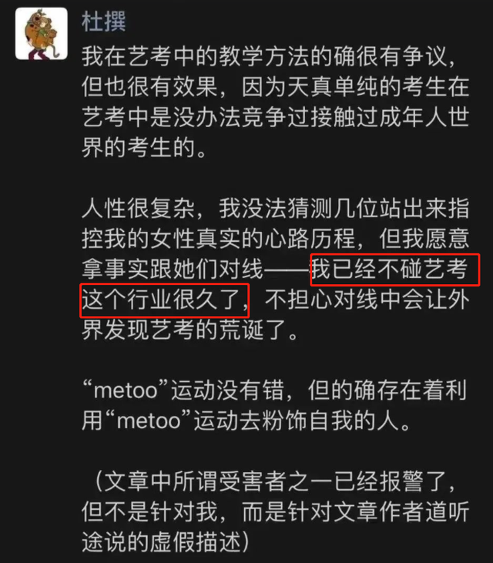Viewport: 493px width, 563px height.
Task: Select the line 但不是针对我，而是针对文章作者道听
Action: (276, 511)
